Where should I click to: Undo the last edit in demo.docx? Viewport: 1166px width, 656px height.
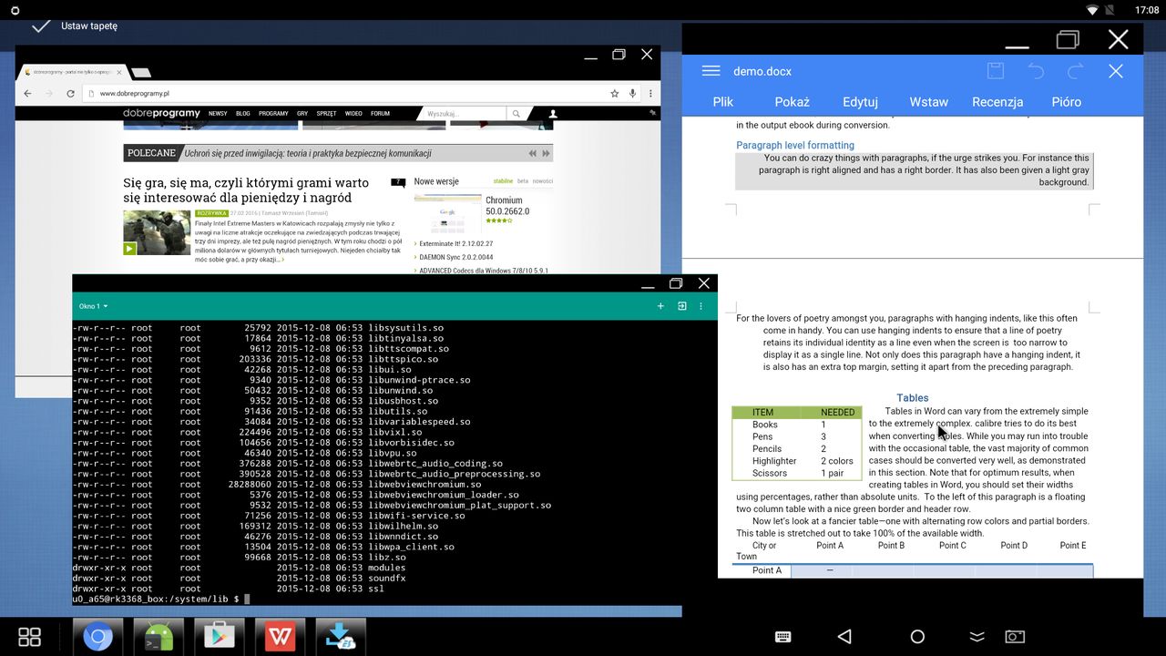pyautogui.click(x=1036, y=71)
